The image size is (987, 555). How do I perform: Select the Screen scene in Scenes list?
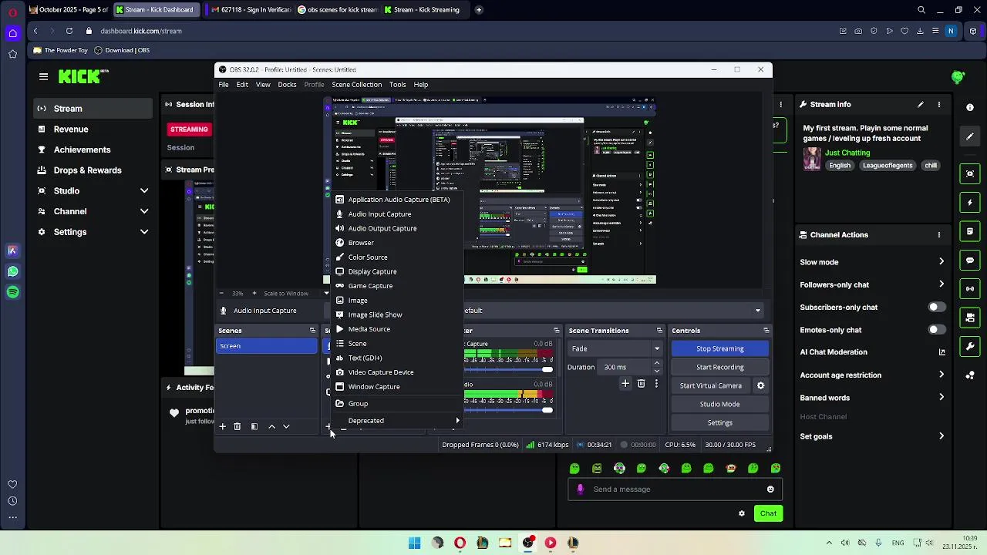267,346
